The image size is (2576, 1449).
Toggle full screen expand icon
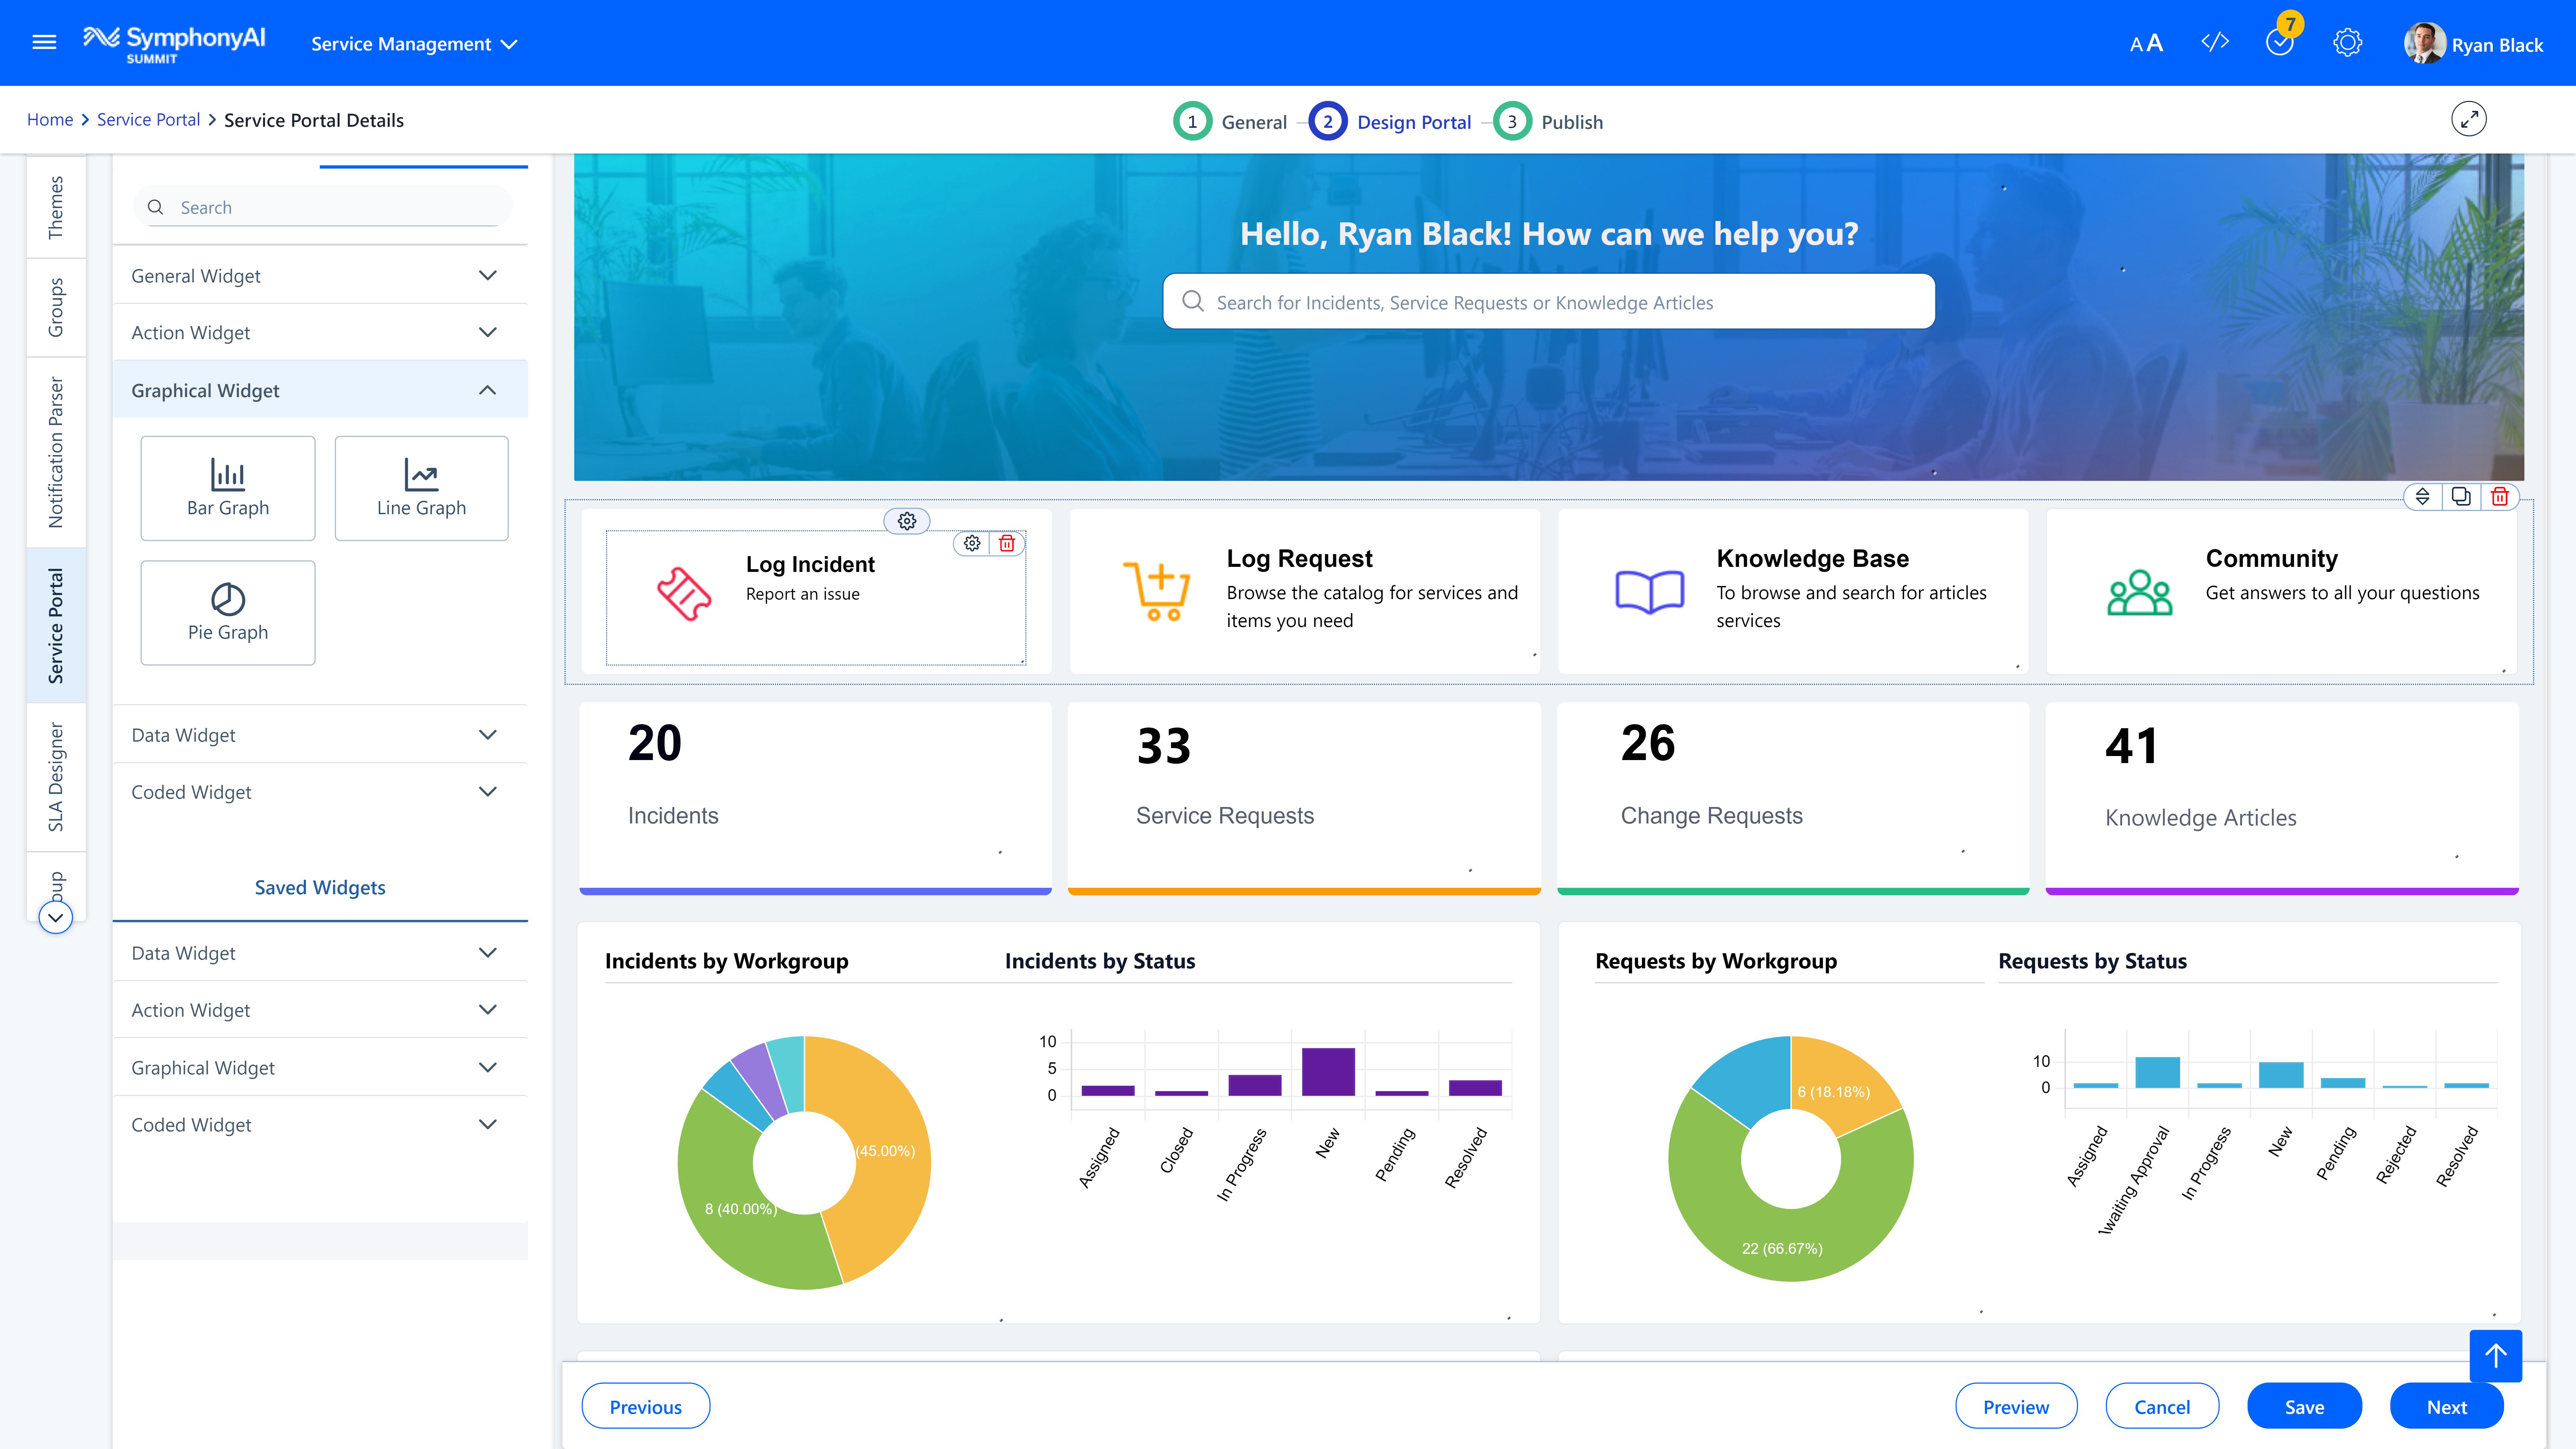point(2469,119)
